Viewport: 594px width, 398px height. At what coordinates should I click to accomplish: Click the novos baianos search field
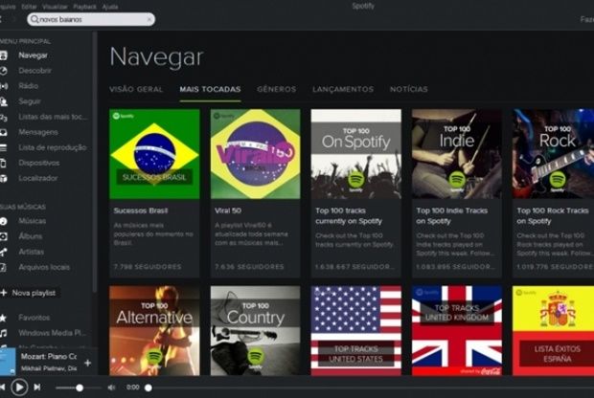(x=91, y=19)
